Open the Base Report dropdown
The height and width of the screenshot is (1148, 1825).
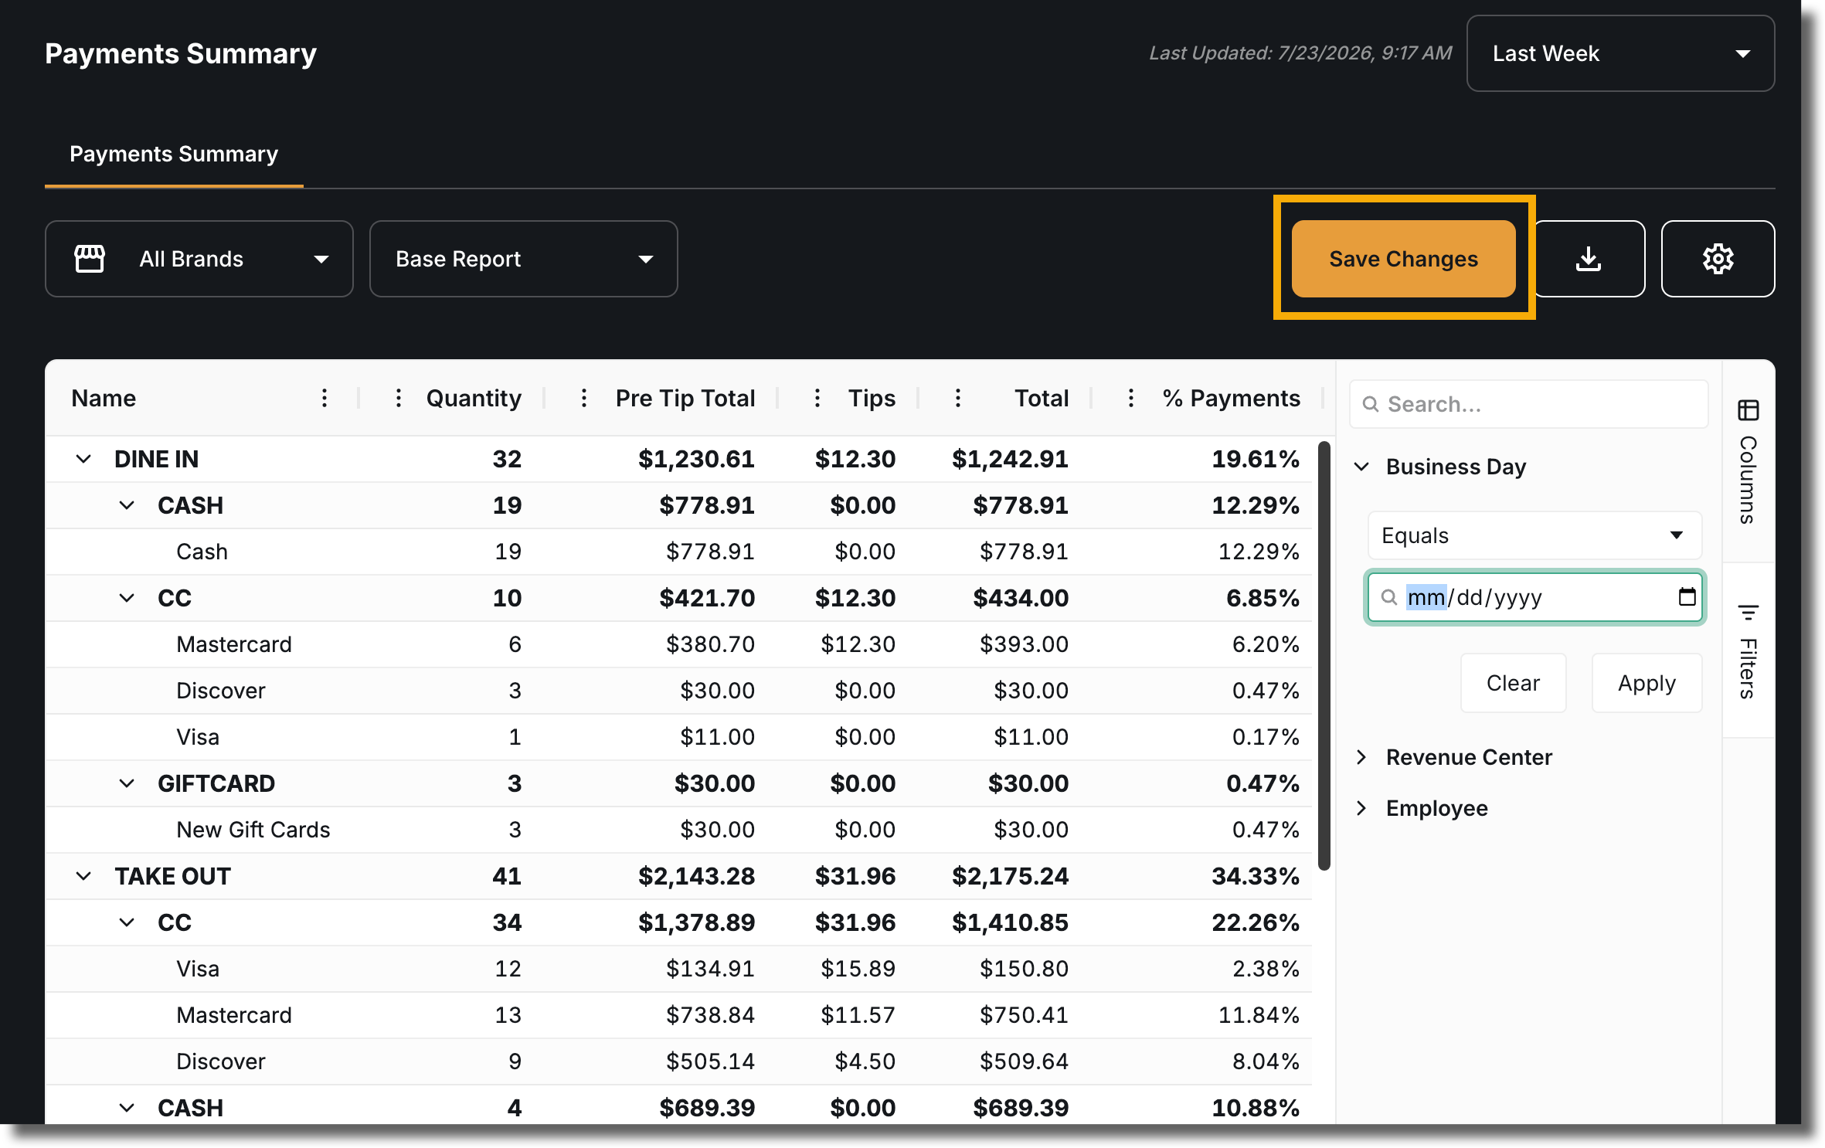(x=524, y=259)
